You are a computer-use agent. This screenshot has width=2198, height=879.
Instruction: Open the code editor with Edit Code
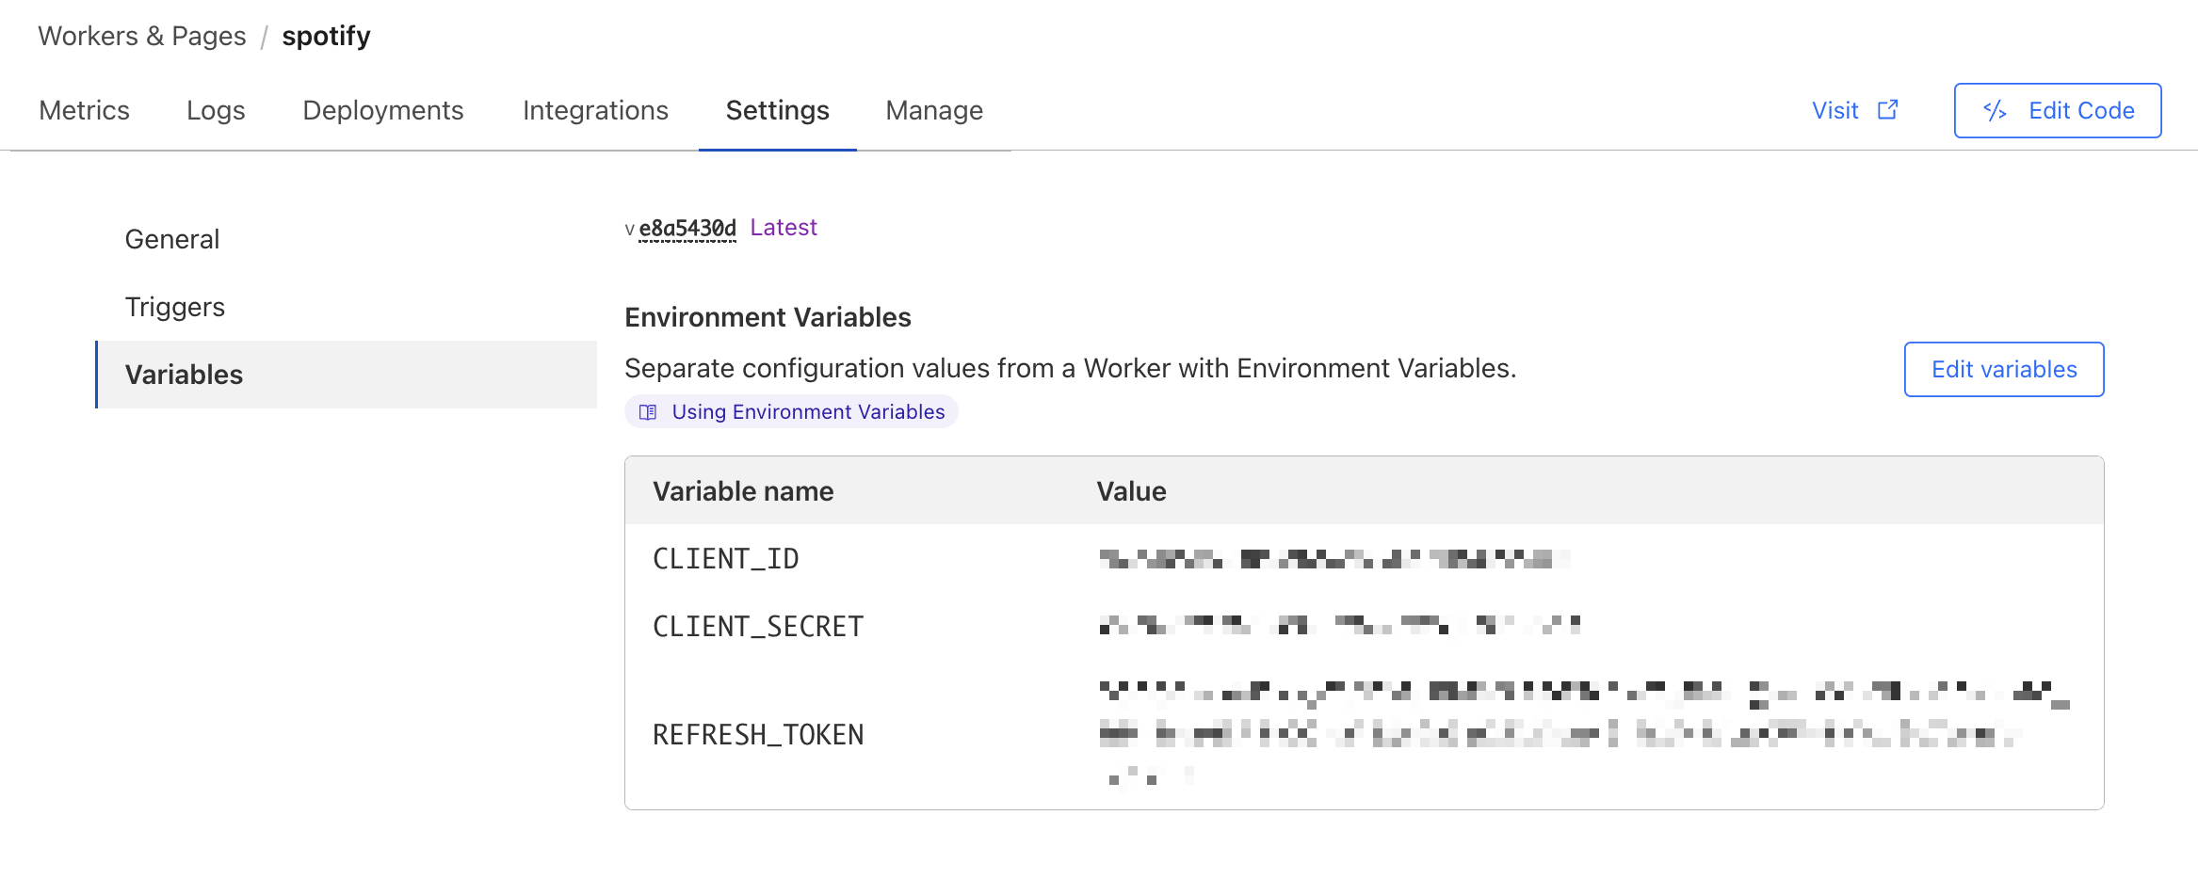pos(2058,110)
